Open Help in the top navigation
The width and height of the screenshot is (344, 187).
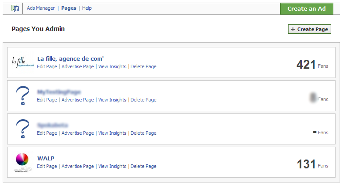87,8
